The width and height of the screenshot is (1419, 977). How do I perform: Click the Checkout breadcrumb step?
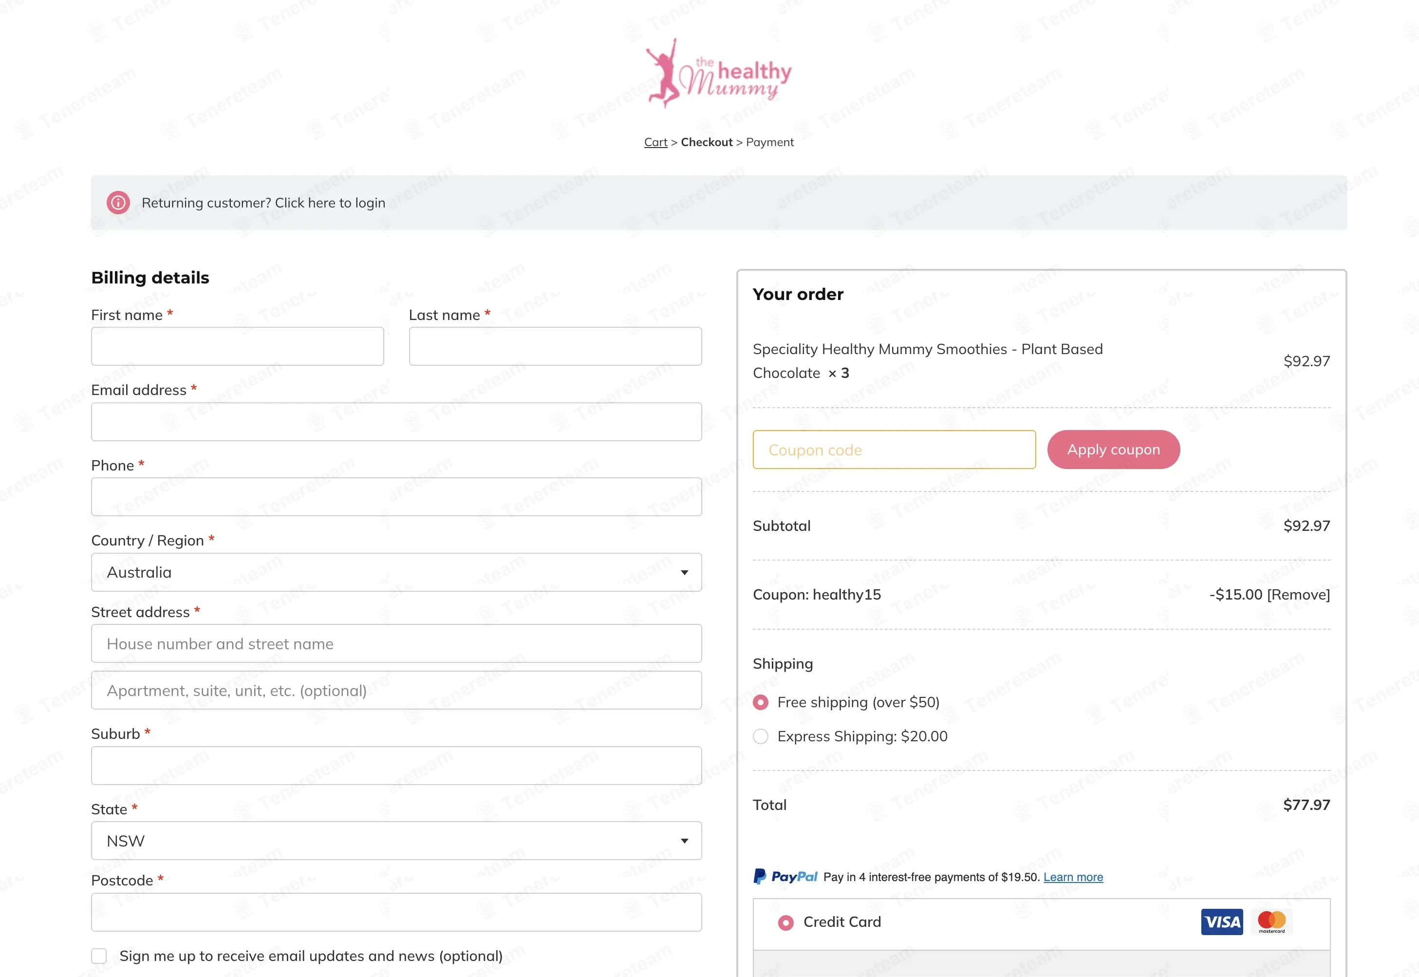pyautogui.click(x=707, y=142)
